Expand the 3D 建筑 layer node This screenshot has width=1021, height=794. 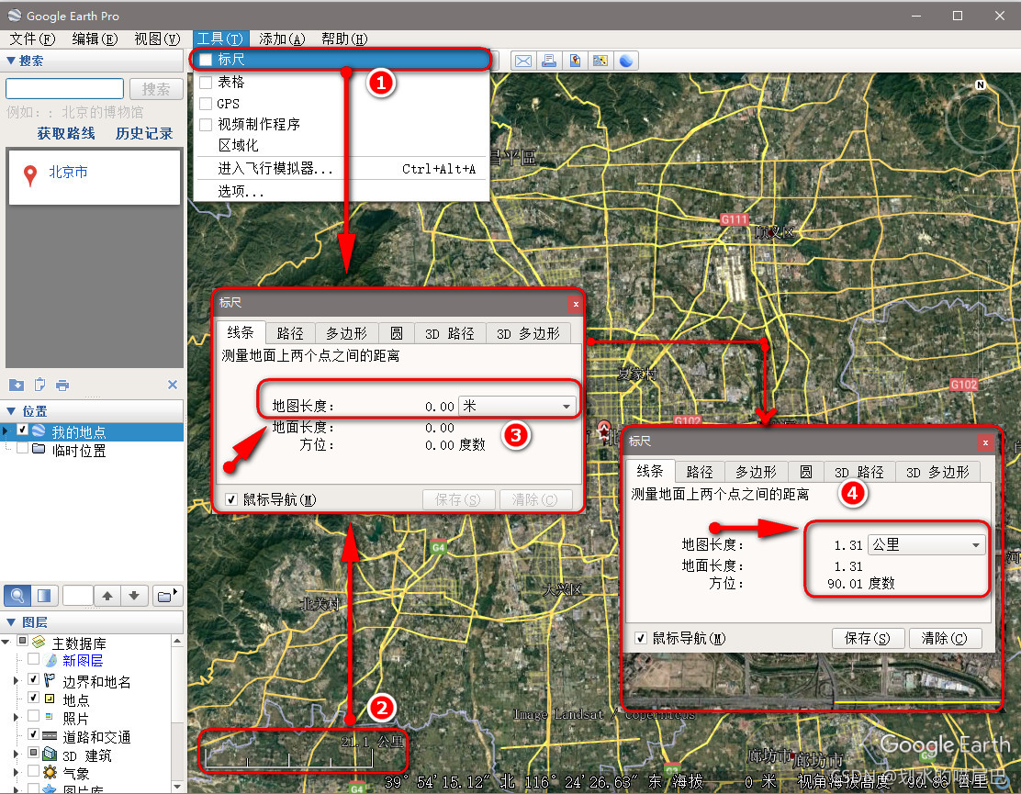17,755
